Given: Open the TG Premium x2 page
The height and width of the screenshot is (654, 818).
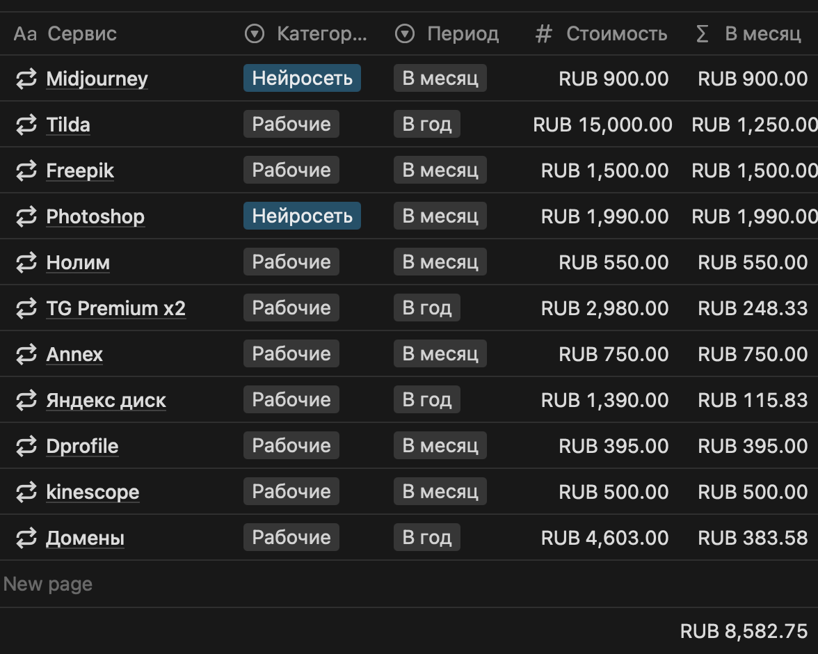Looking at the screenshot, I should (x=115, y=308).
